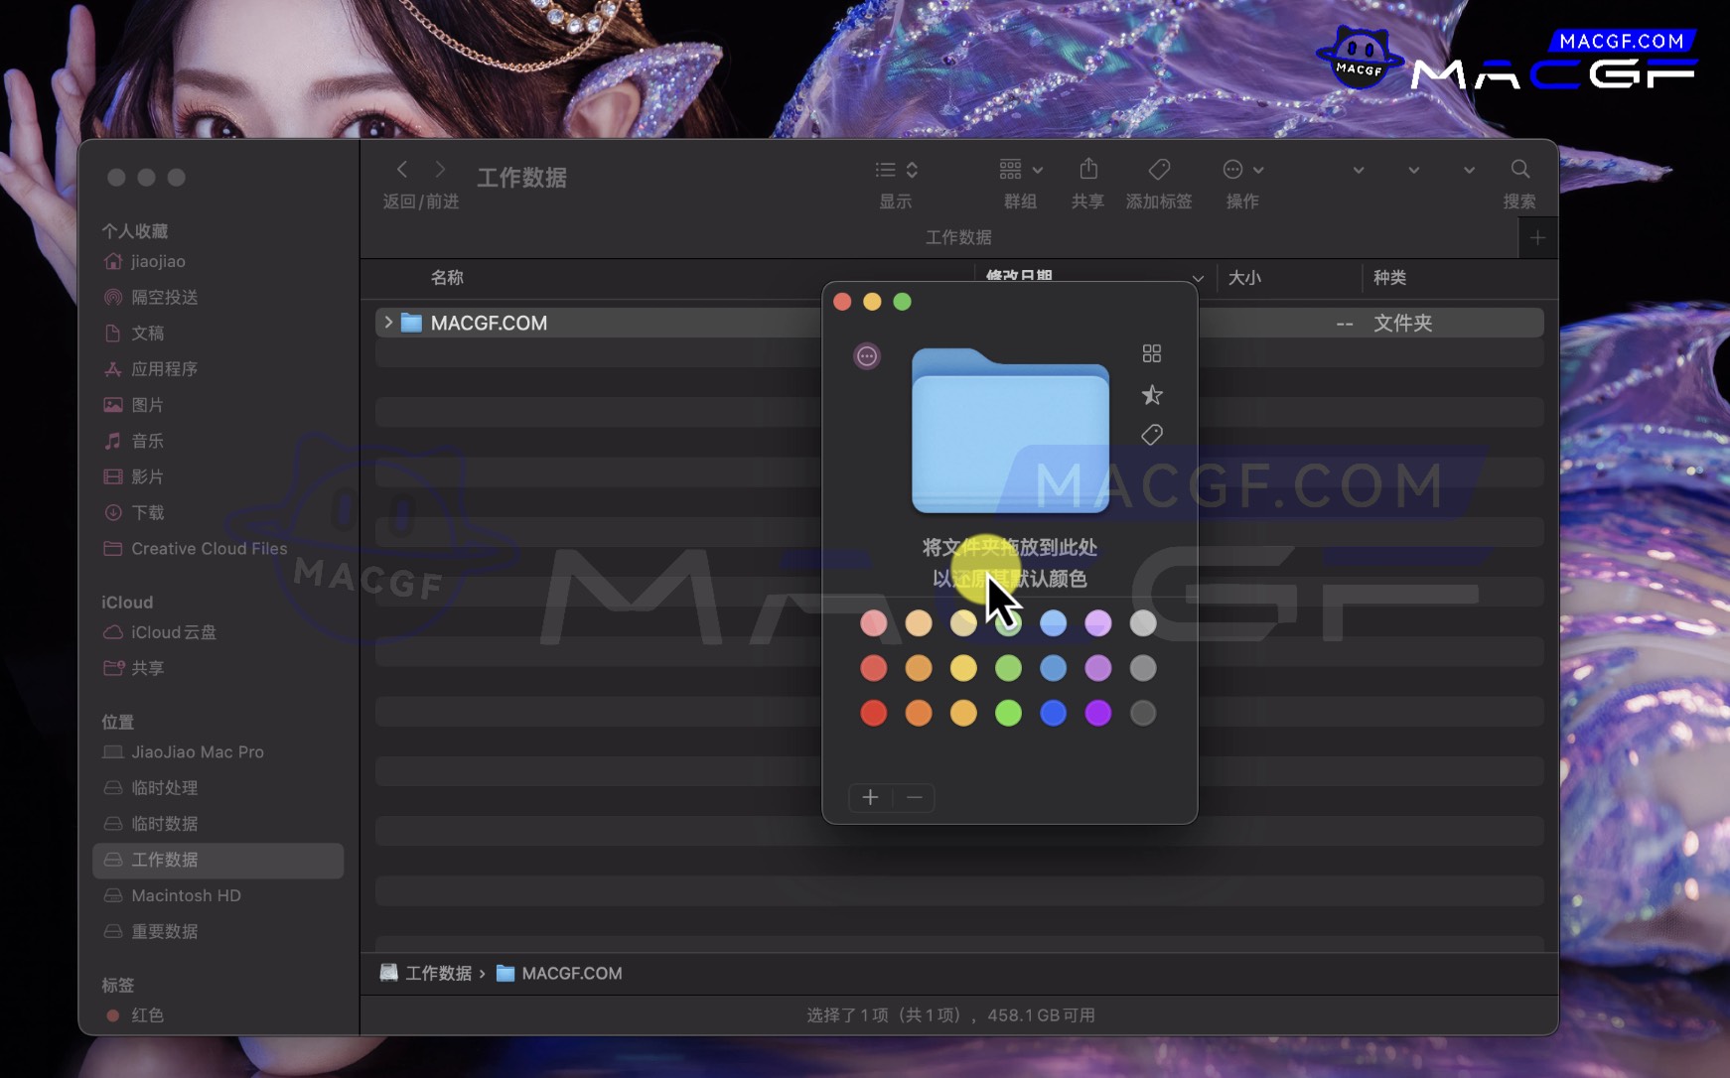
Task: Click the tag icon in color panel
Action: [1151, 435]
